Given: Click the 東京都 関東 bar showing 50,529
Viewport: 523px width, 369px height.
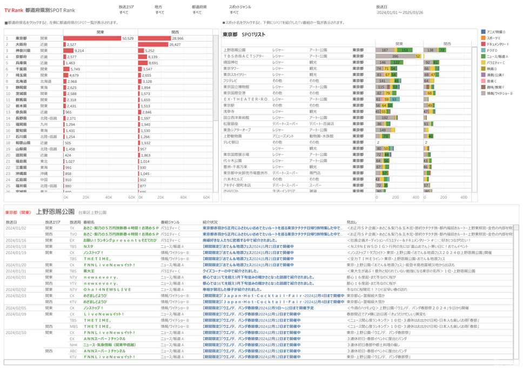Looking at the screenshot, I should coord(92,38).
